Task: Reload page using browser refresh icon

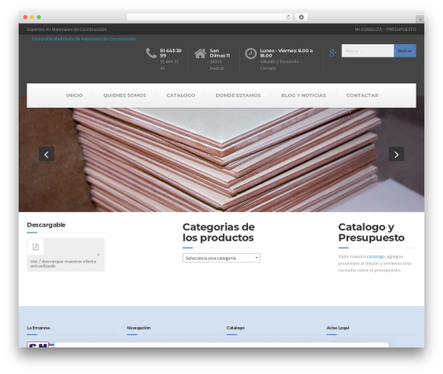Action: pos(288,17)
